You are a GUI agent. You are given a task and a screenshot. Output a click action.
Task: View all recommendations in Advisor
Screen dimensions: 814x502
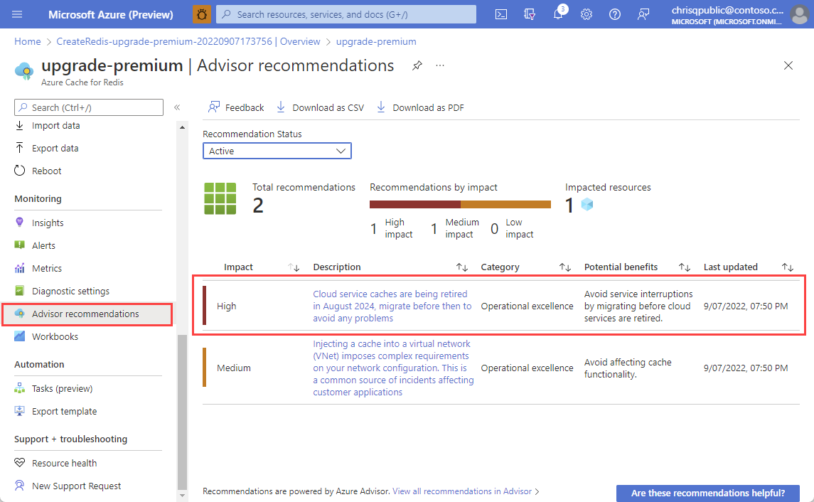click(462, 491)
